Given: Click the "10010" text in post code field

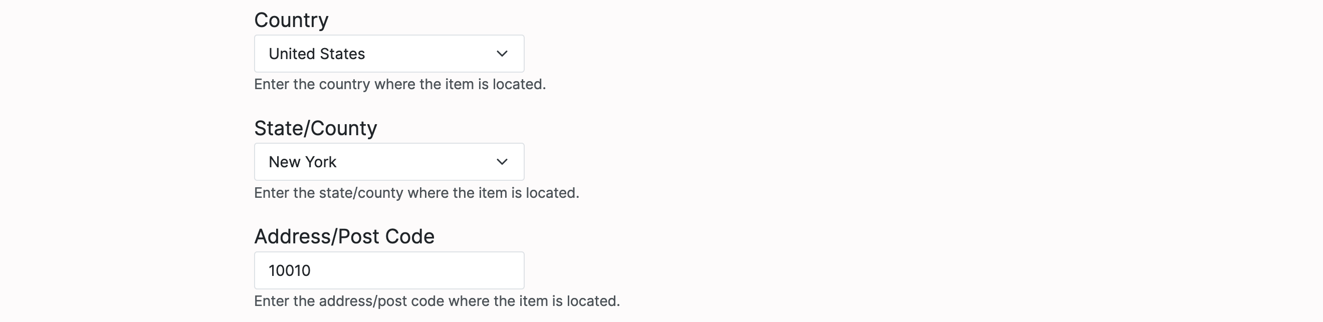Looking at the screenshot, I should click(x=290, y=270).
